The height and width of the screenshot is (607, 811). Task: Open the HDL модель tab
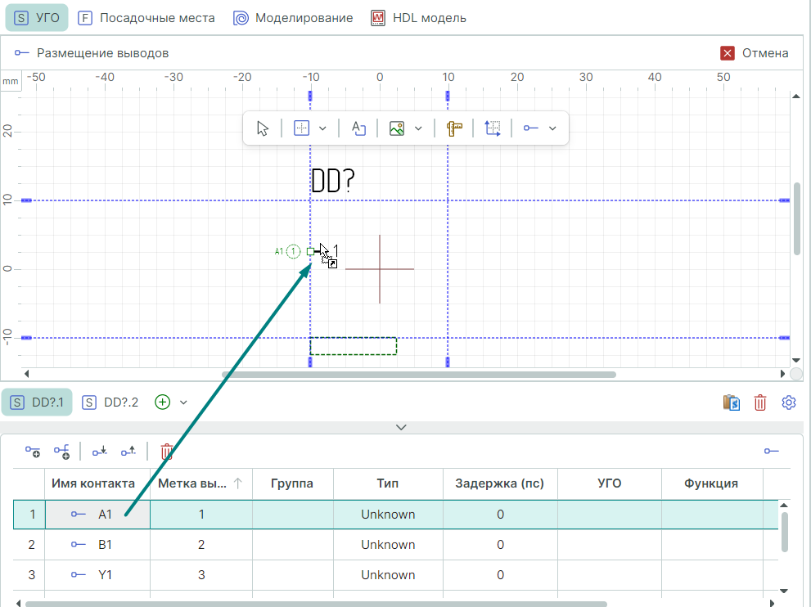click(419, 17)
